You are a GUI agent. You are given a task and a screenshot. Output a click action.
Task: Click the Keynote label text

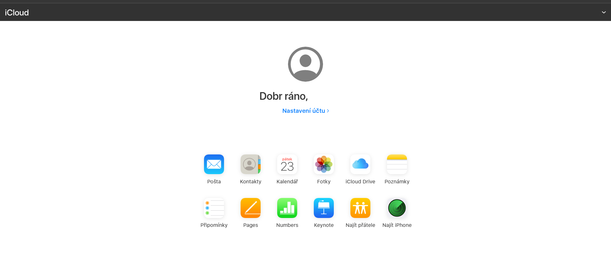pyautogui.click(x=324, y=225)
